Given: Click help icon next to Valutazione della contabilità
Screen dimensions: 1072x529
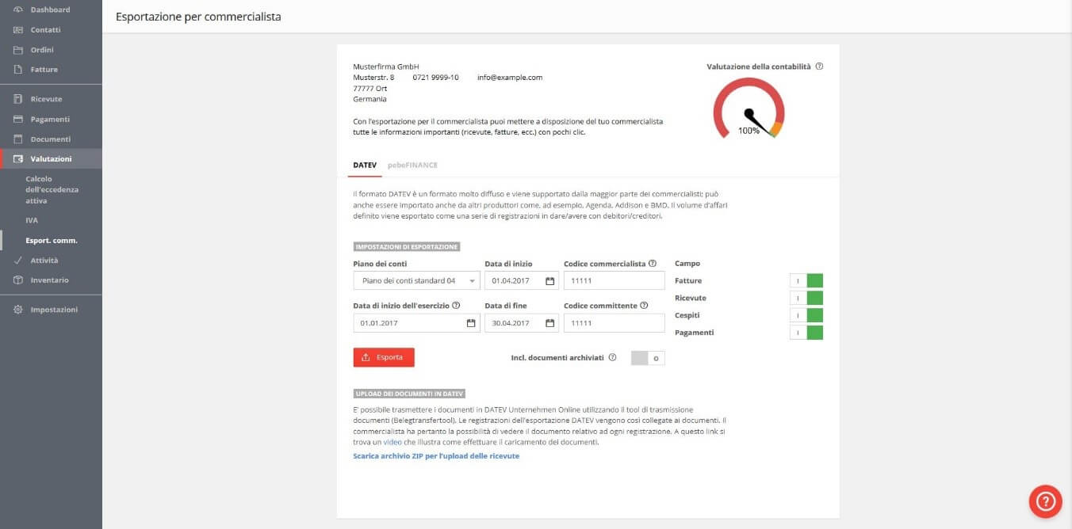Looking at the screenshot, I should [x=819, y=67].
